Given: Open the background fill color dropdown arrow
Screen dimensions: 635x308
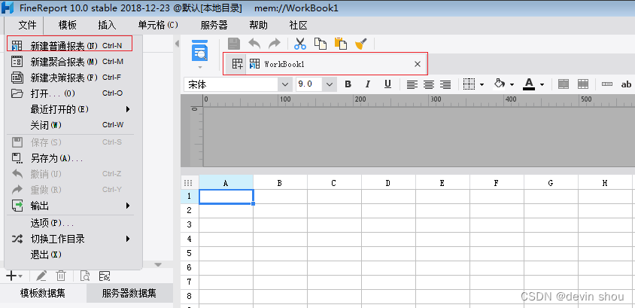Looking at the screenshot, I should coord(512,84).
